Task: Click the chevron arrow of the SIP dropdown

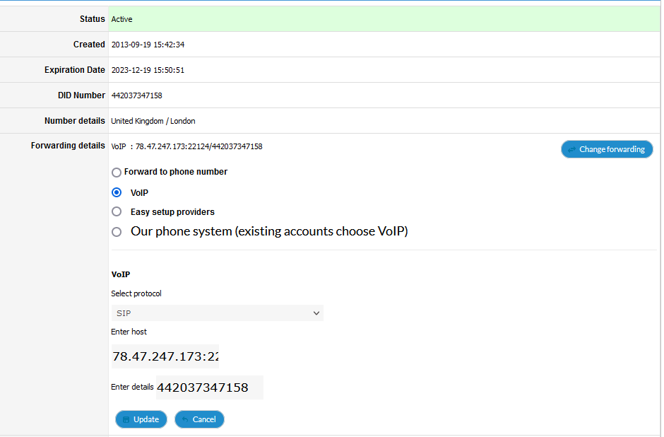Action: pos(316,313)
